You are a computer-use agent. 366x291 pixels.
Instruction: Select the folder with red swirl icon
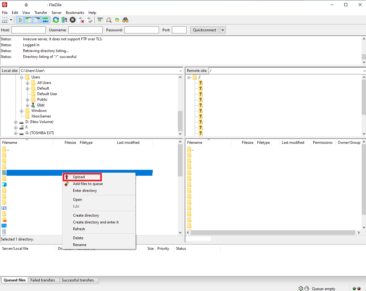point(4,220)
